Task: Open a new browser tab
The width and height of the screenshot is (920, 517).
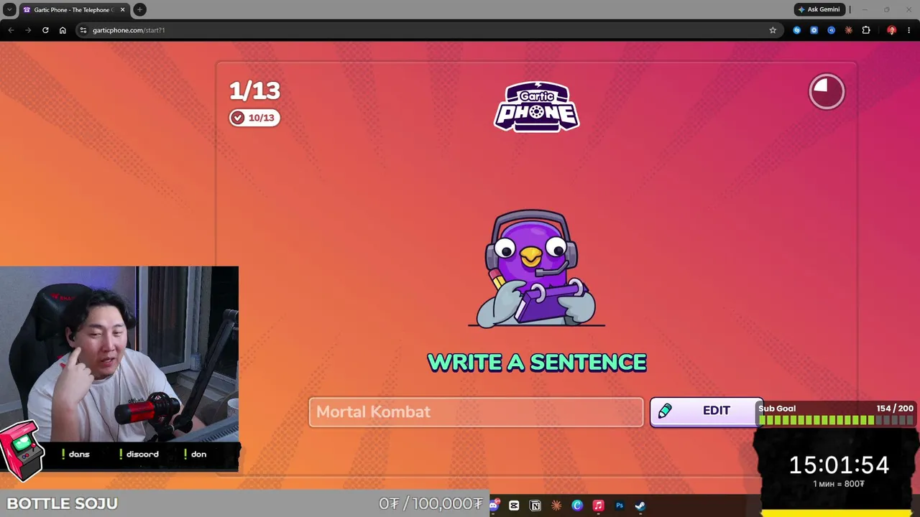Action: click(139, 10)
